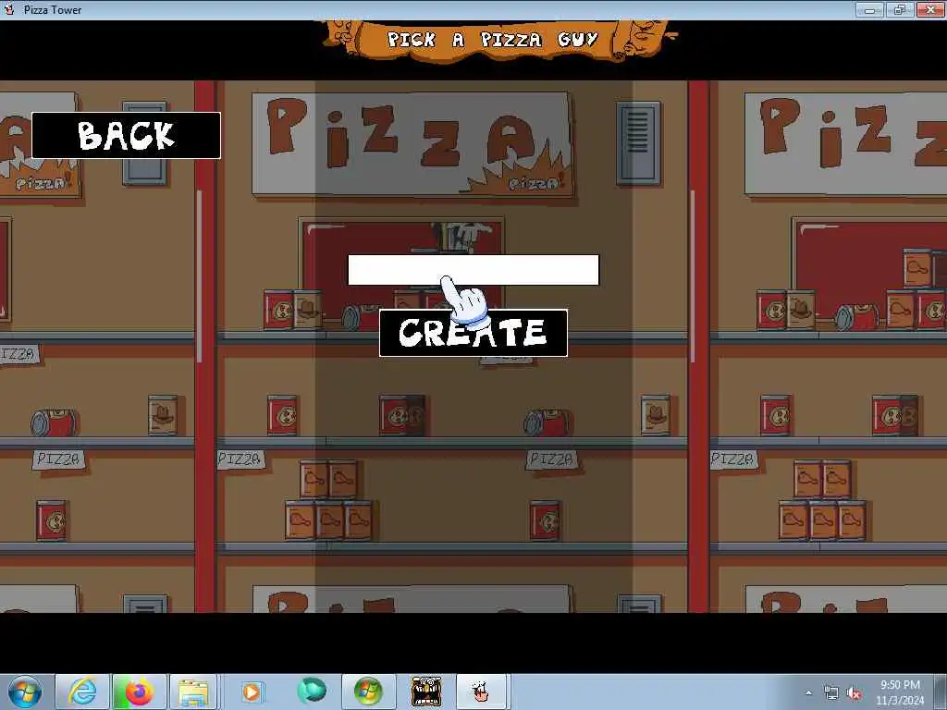Click the Windows flag taskbar icon
947x710 pixels.
pos(368,692)
